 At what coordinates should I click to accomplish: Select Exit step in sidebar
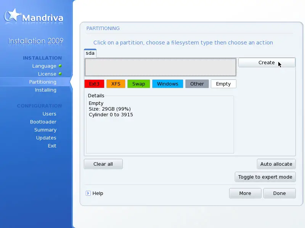point(52,146)
